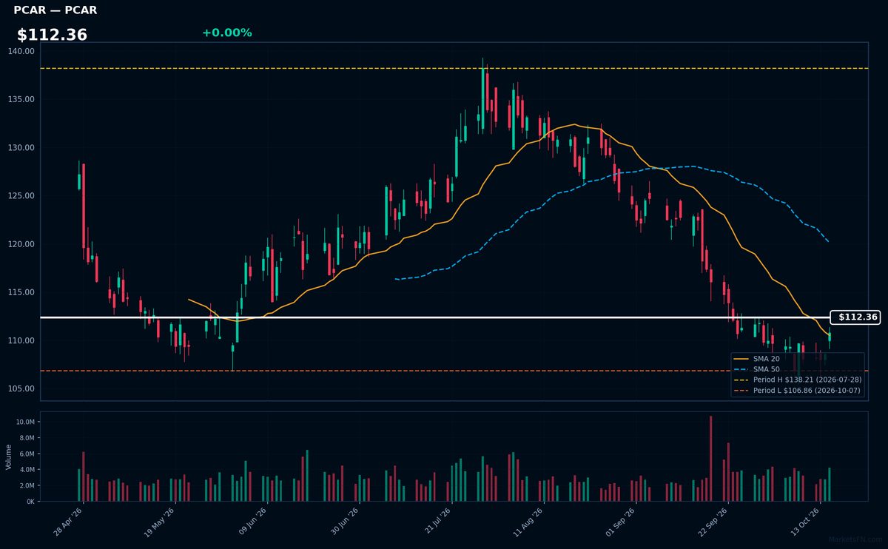
Task: Click the 2.0M volume axis label
Action: coord(27,485)
